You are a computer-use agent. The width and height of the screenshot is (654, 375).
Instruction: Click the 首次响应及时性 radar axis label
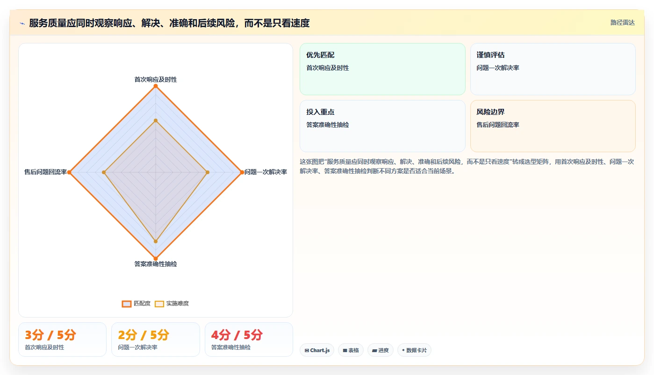156,79
